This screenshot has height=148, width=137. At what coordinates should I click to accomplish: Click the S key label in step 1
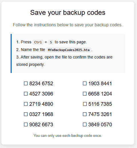[x=51, y=42]
